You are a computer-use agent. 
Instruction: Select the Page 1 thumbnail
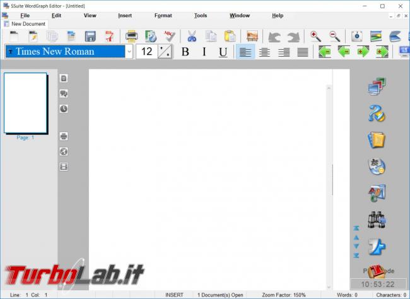[25, 103]
